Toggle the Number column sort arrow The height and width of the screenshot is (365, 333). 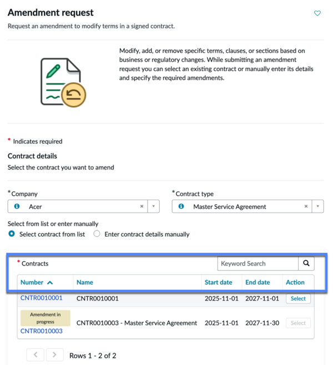tap(50, 283)
